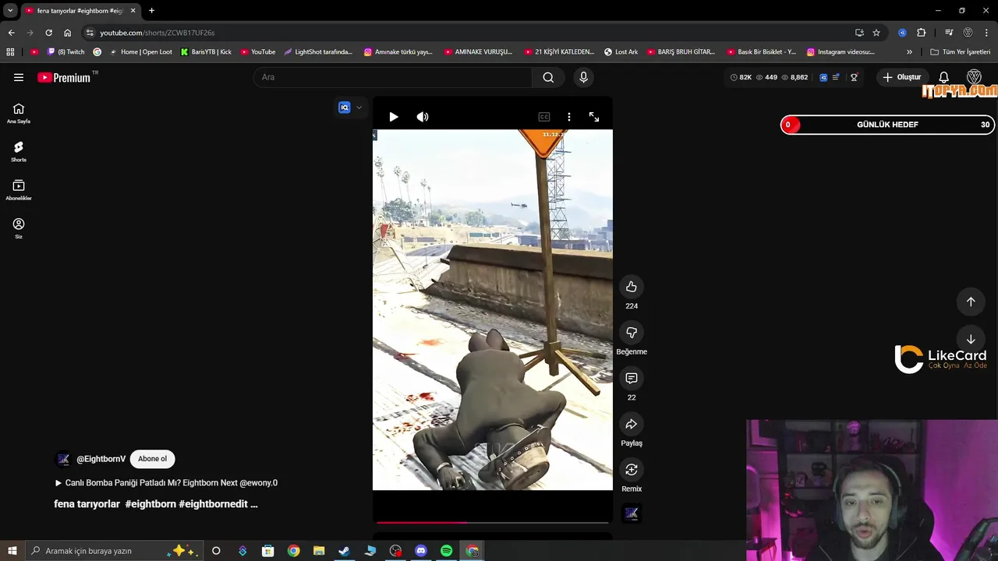The image size is (998, 561).
Task: Click the #eightbornedit hashtag
Action: coord(213,504)
